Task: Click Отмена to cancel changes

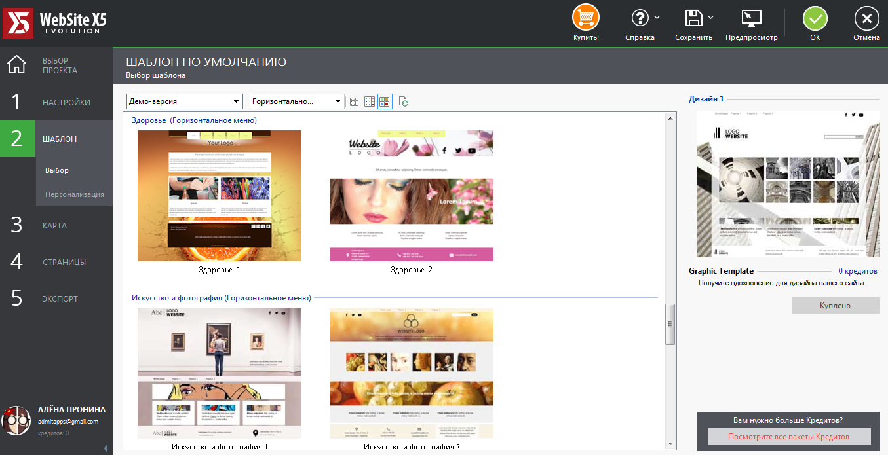Action: pyautogui.click(x=866, y=18)
